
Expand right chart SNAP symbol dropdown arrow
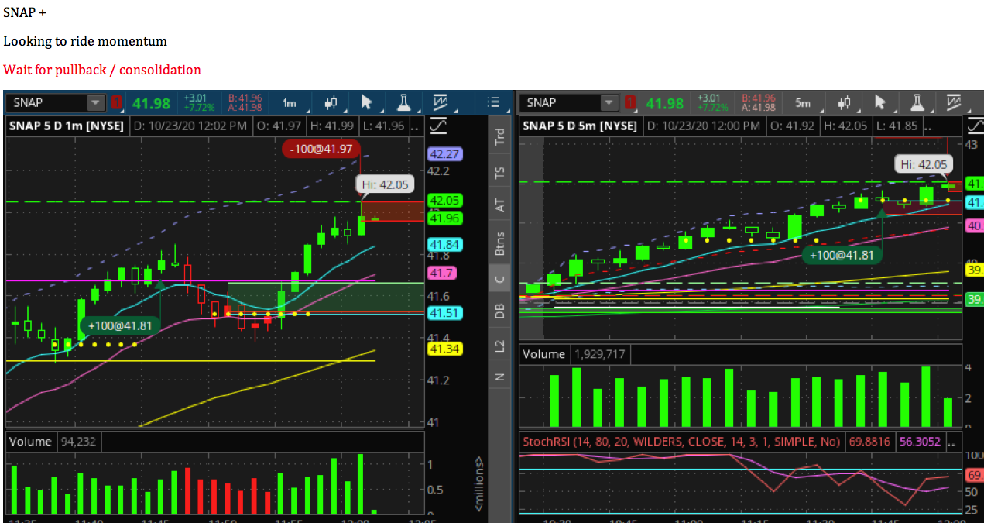click(x=610, y=102)
